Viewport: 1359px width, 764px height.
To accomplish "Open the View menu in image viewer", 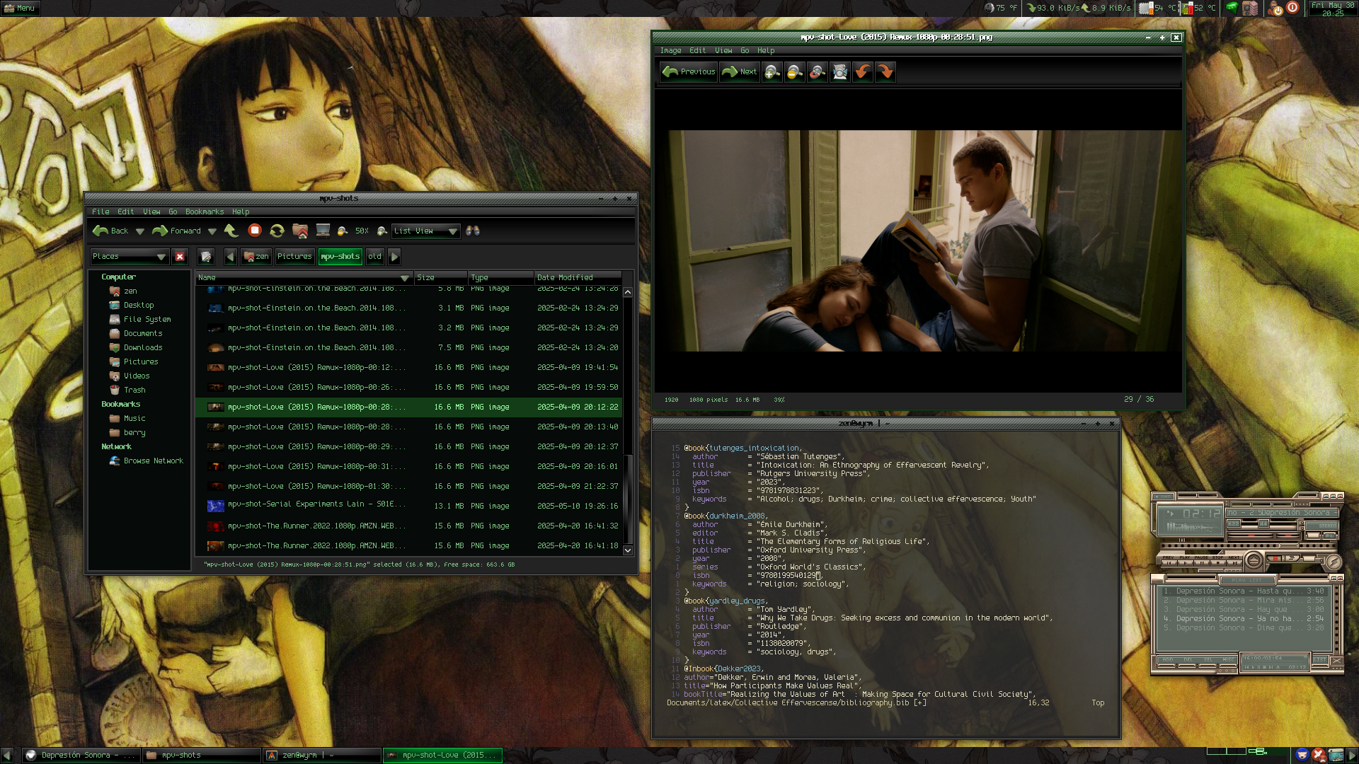I will (x=723, y=50).
